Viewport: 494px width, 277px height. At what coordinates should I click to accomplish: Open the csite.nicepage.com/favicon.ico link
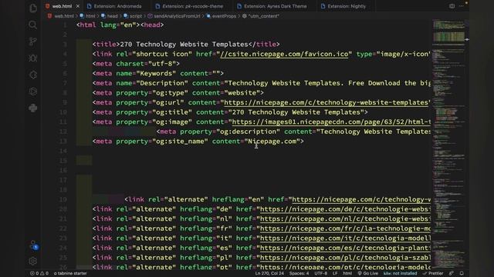[x=284, y=54]
